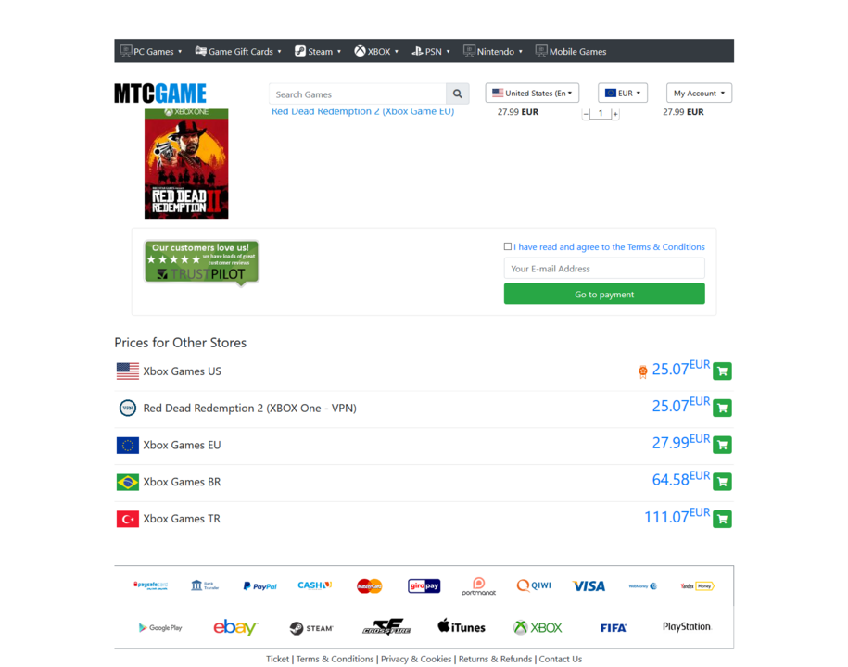Click the Google Play brand logo
Screen dimensions: 848x667
coord(160,627)
